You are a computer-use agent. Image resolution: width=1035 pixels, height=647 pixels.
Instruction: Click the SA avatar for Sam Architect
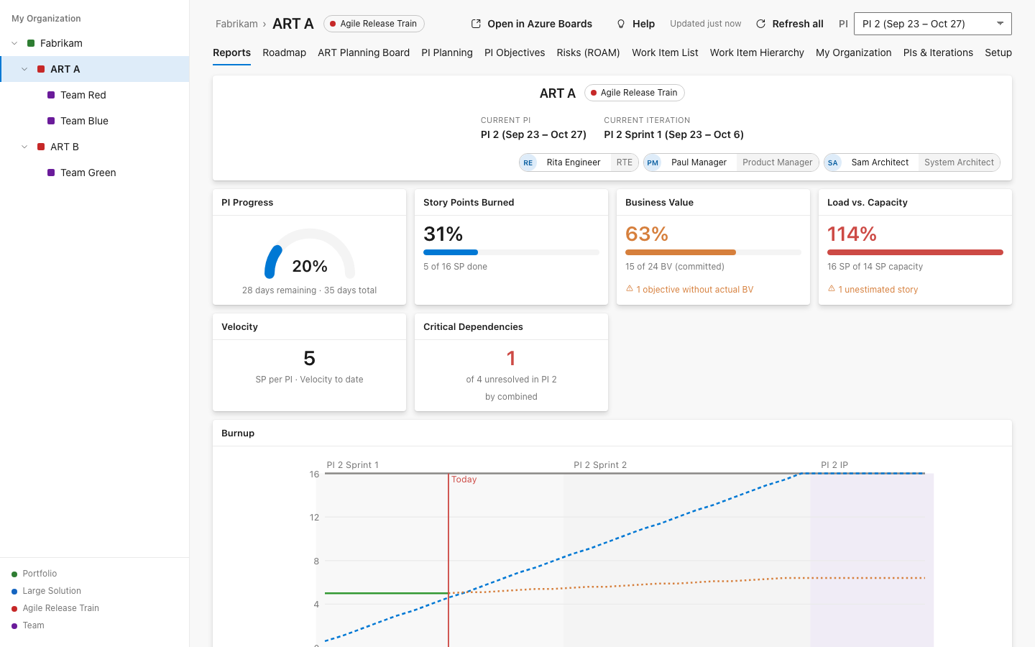click(833, 162)
